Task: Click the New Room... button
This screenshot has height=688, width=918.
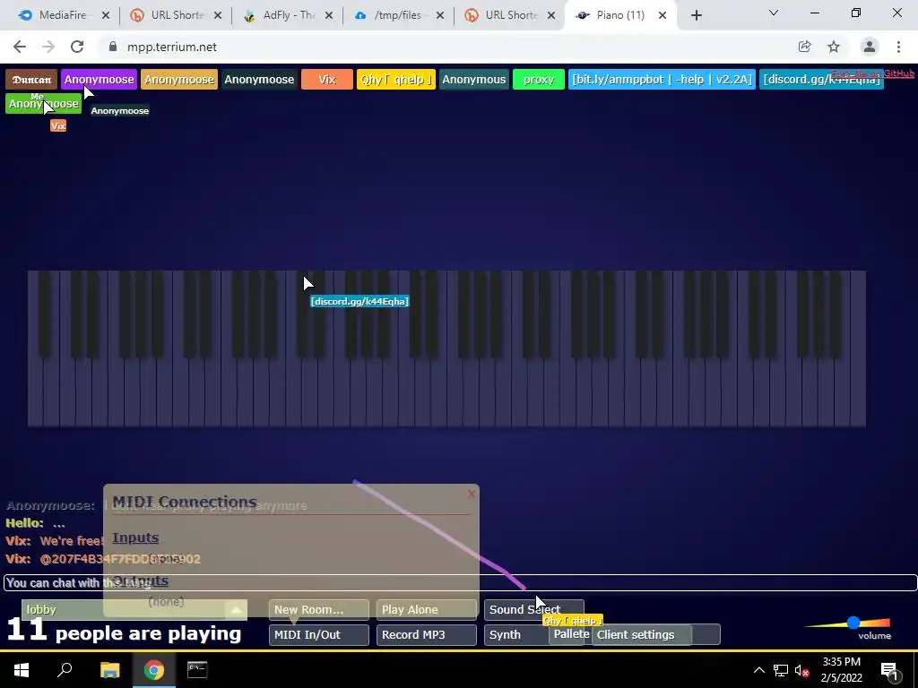Action: (318, 609)
